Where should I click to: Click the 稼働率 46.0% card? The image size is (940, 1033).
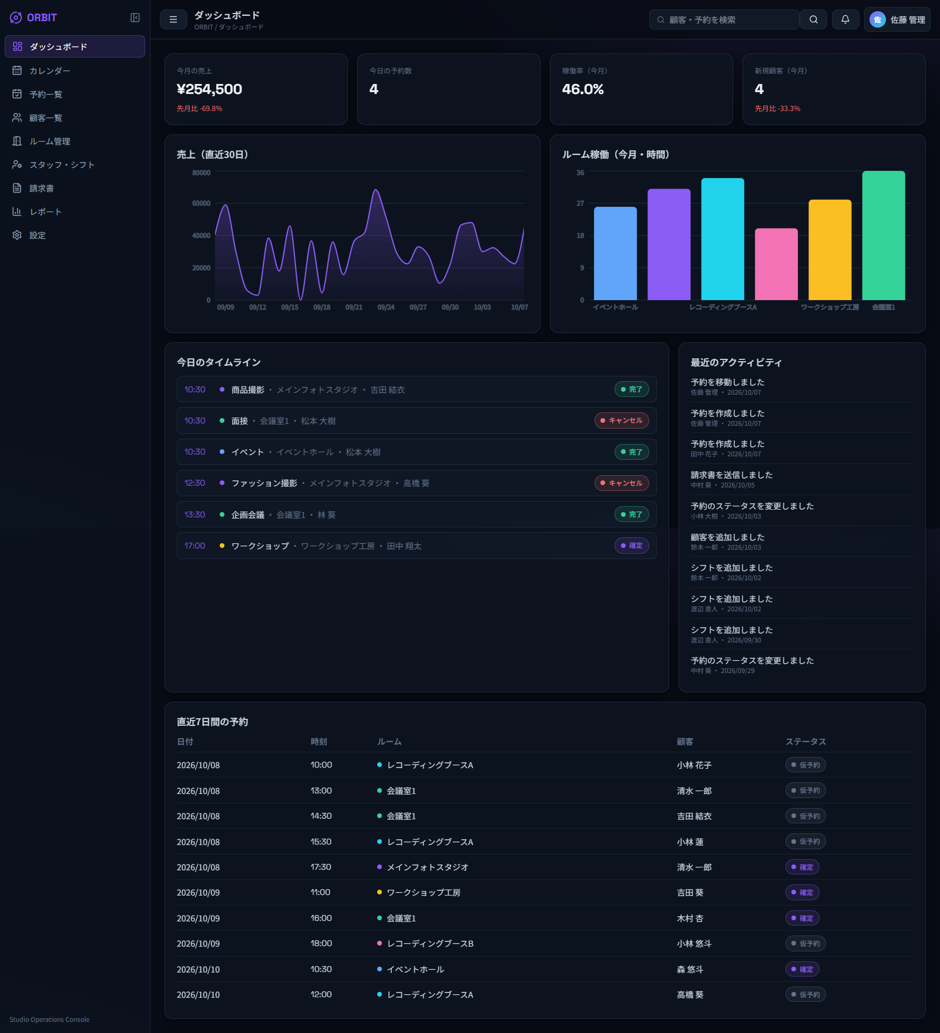pos(641,89)
